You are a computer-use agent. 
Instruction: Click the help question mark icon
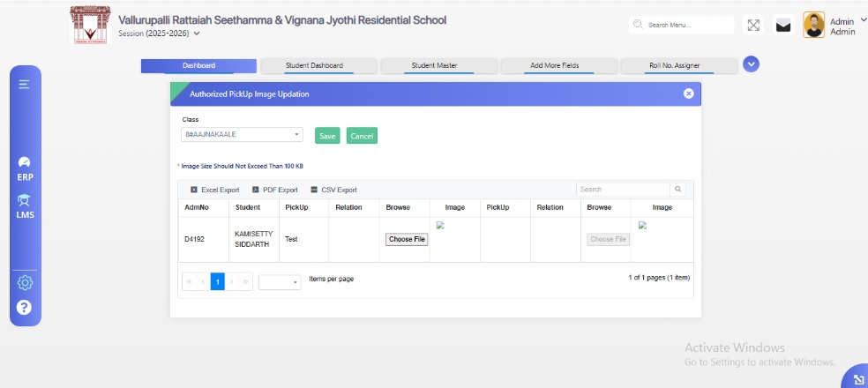25,308
